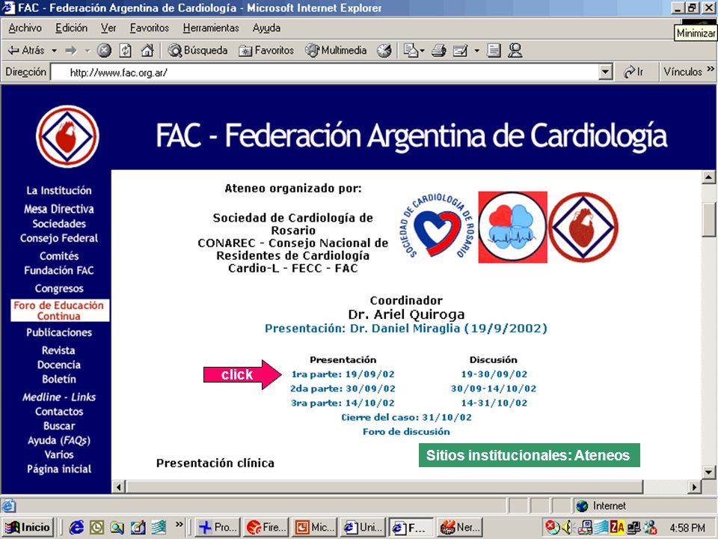
Task: Select Foro de Educación Continua
Action: 59,311
